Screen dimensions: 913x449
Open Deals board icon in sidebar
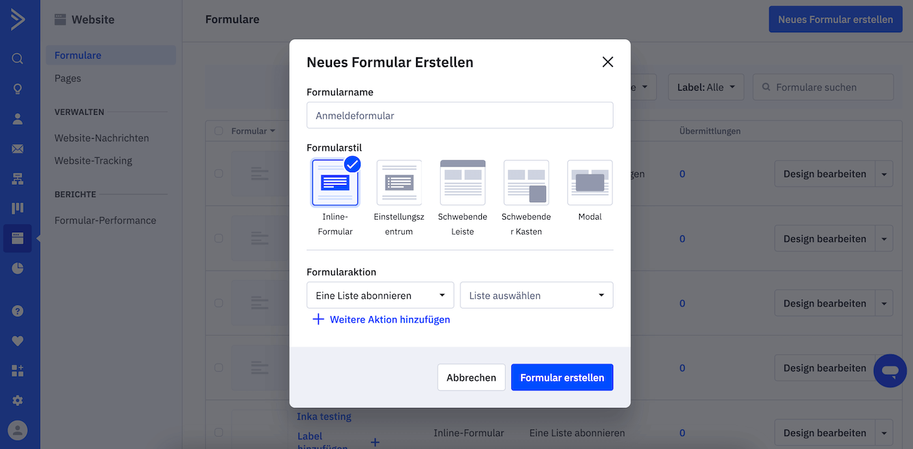pos(18,209)
